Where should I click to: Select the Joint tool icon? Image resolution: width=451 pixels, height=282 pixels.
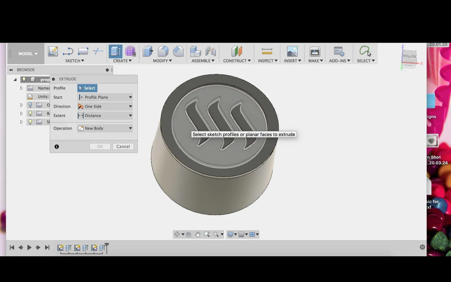(x=210, y=51)
